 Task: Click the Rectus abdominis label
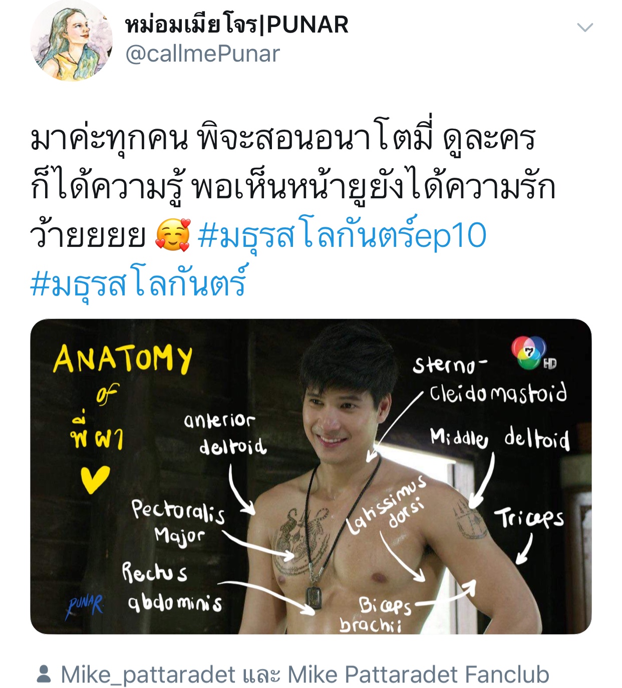[172, 588]
